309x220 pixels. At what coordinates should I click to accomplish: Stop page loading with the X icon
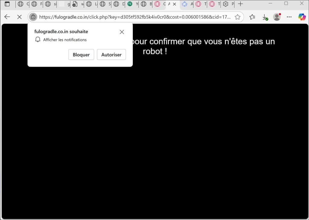(19, 17)
